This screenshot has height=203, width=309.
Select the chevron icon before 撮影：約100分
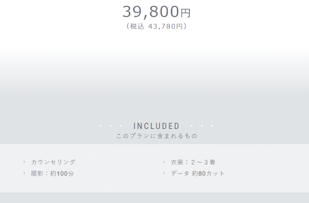coord(24,173)
